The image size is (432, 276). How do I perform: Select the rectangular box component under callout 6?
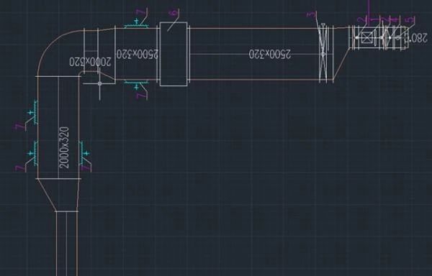(x=174, y=54)
